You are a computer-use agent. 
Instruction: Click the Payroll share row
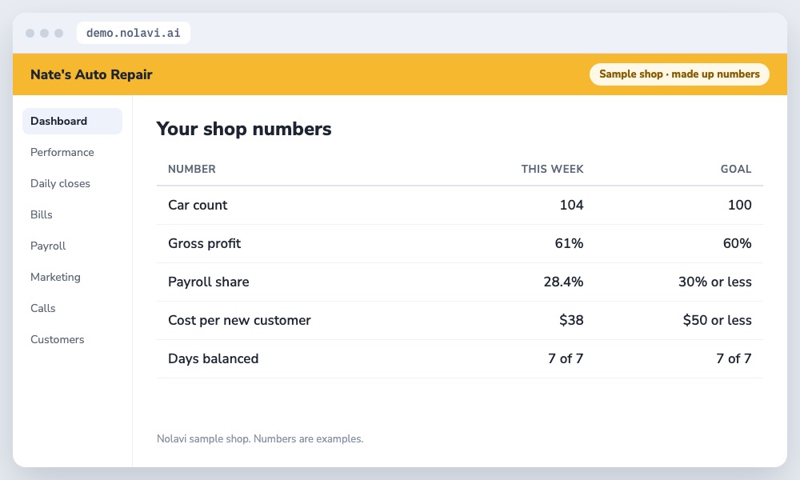[460, 282]
